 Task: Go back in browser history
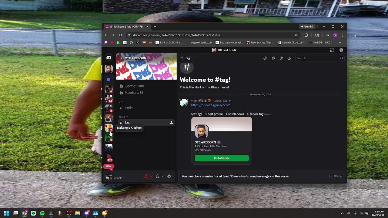tap(106, 35)
